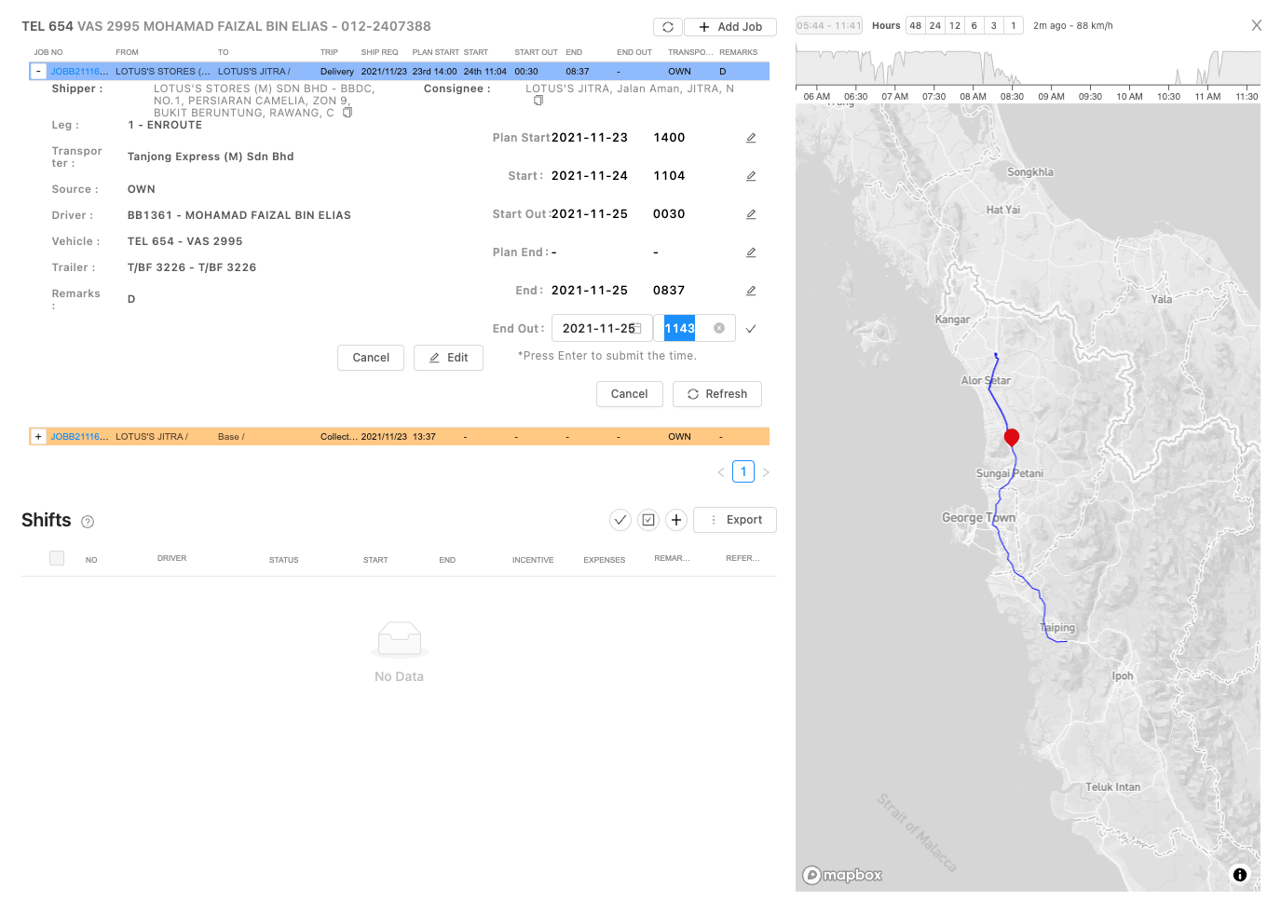Select the 48 hours option
Viewport: 1281px width, 900px height.
point(916,26)
